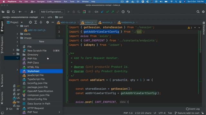Image resolution: width=206 pixels, height=115 pixels.
Task: Hide the Project tool window
Action: pos(53,22)
